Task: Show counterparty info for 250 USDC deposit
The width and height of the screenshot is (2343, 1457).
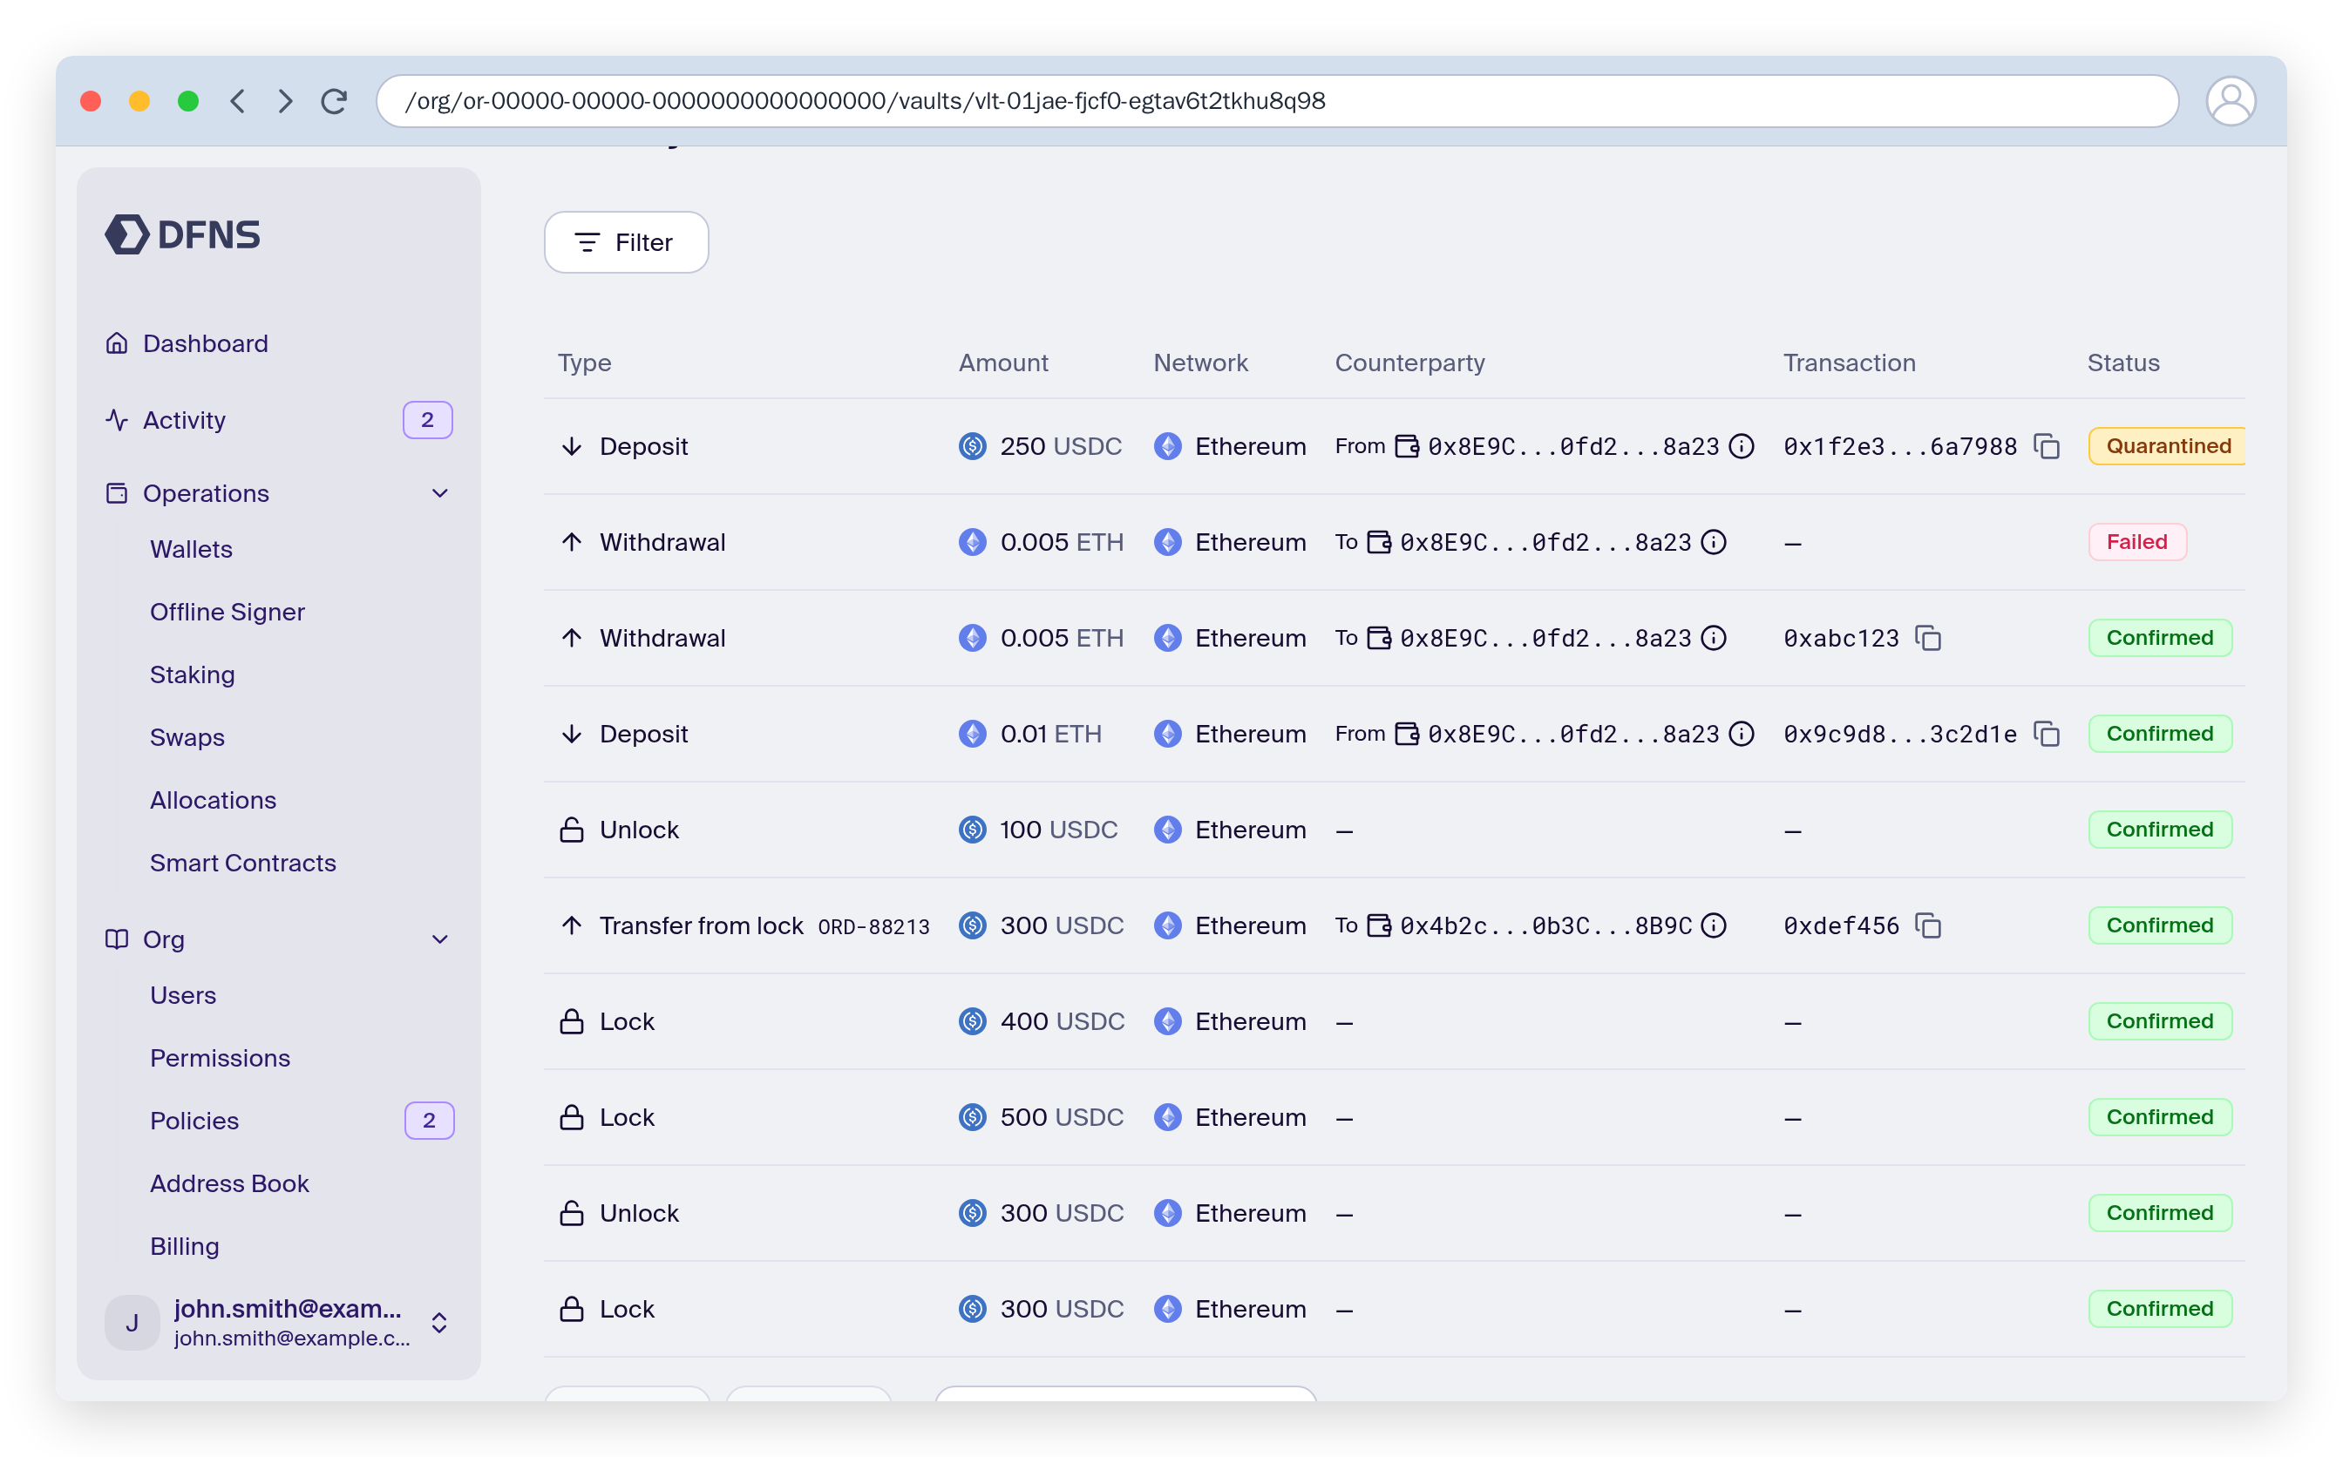Action: point(1742,446)
